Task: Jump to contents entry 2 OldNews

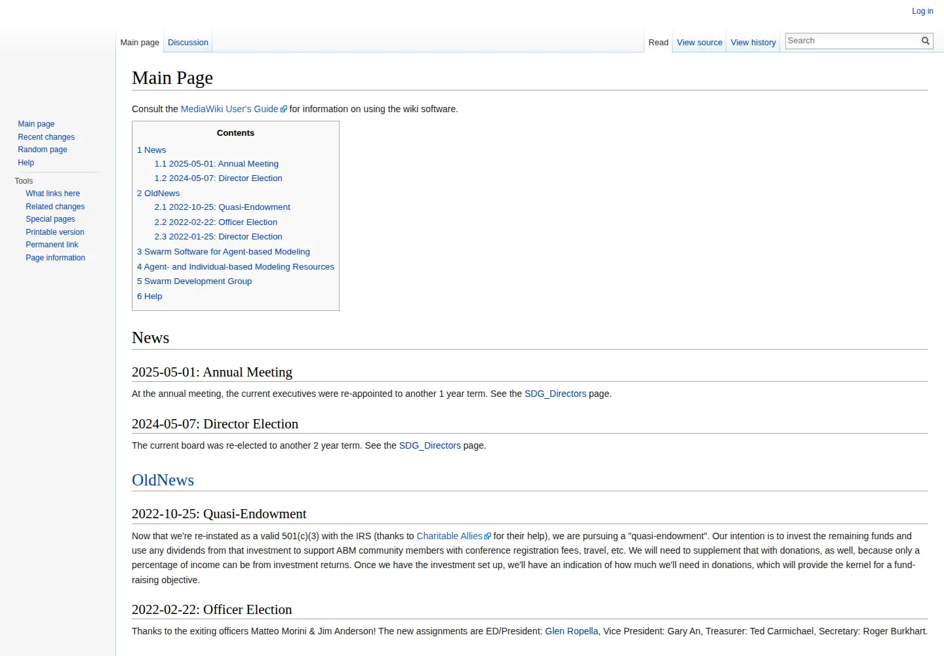Action: coord(158,194)
